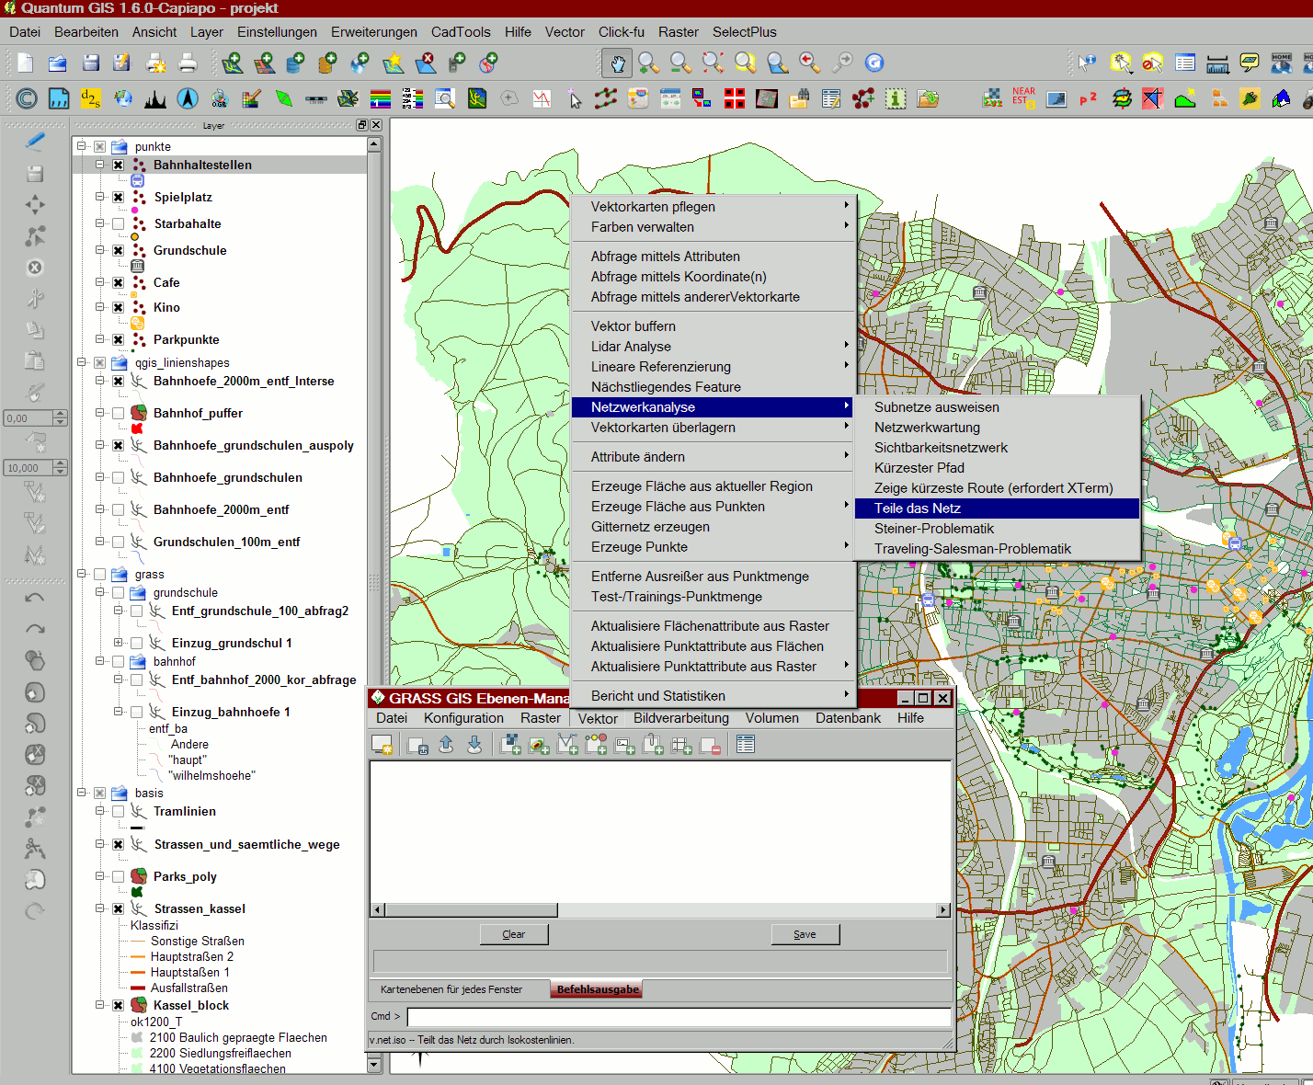Select the Pan Map hand tool
Screen dimensions: 1313x1085
click(618, 63)
